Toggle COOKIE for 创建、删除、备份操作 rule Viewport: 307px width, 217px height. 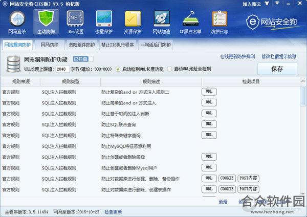[227, 178]
